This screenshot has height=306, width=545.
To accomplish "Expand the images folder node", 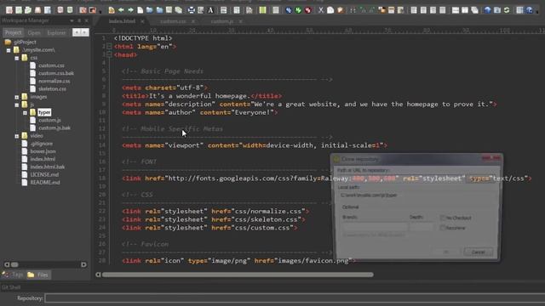I will tap(17, 97).
